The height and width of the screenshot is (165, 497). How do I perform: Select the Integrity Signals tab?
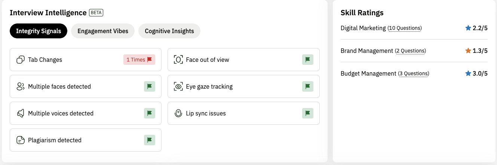click(39, 31)
